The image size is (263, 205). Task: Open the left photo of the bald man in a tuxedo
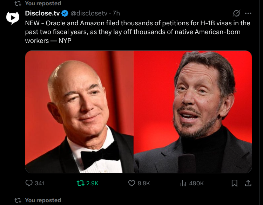(79, 112)
